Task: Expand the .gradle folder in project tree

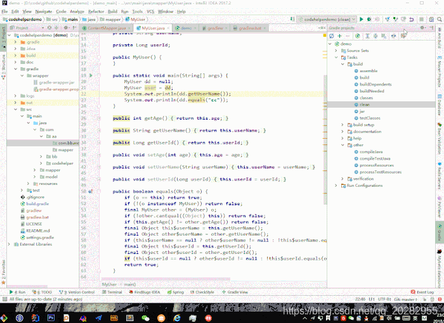Action: click(16, 42)
